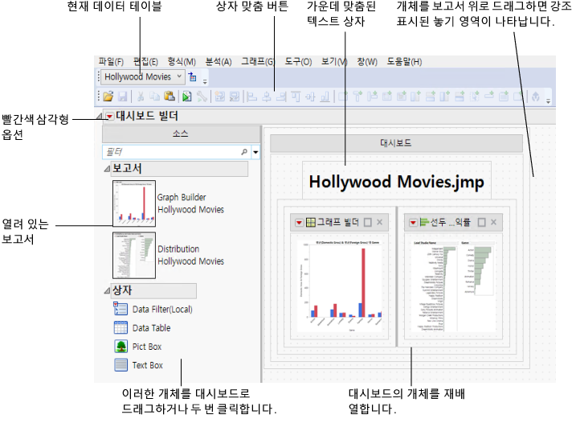
Task: Select the Text Box icon
Action: pos(121,365)
